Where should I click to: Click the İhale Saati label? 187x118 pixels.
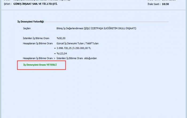point(154,4)
